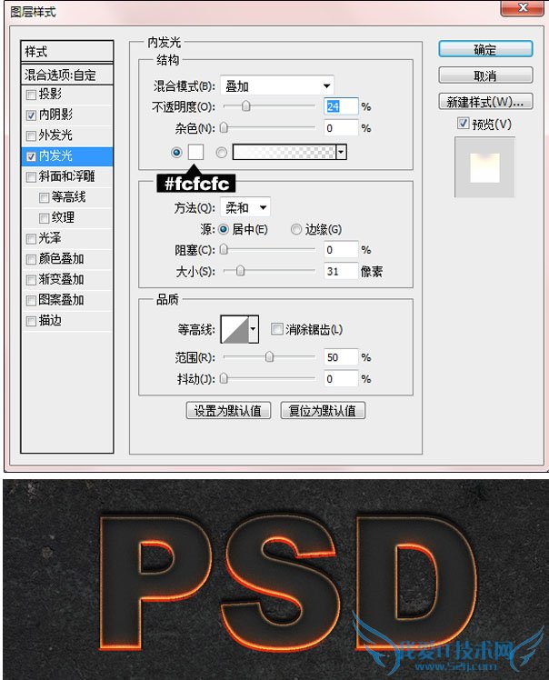Enable the 渐变叠加 checkbox

(31, 280)
